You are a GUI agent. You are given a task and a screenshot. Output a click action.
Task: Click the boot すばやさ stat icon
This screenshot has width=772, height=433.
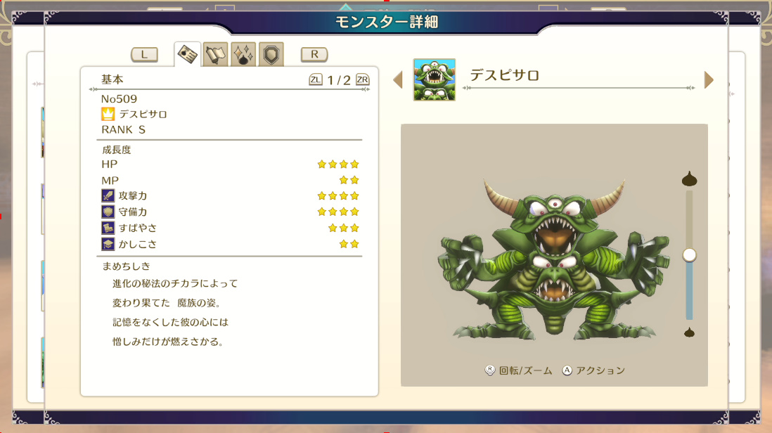[x=108, y=228]
